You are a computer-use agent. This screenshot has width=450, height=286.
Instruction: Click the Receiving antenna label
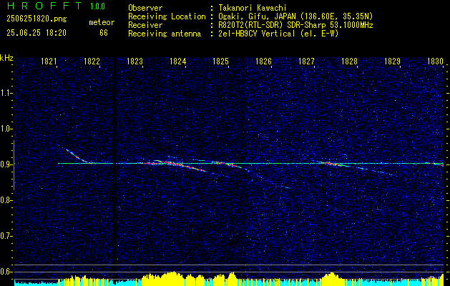[165, 34]
